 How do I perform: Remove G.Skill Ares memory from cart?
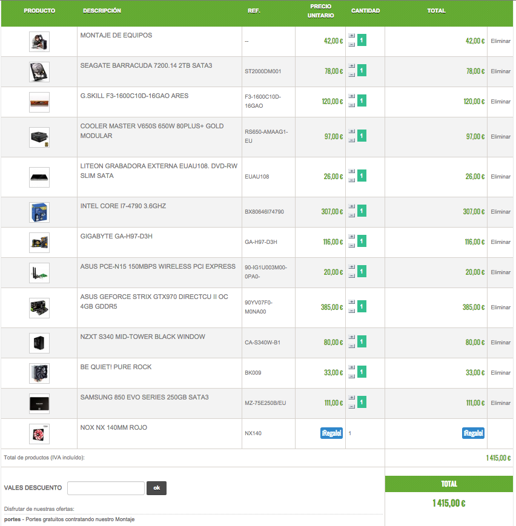pyautogui.click(x=500, y=101)
